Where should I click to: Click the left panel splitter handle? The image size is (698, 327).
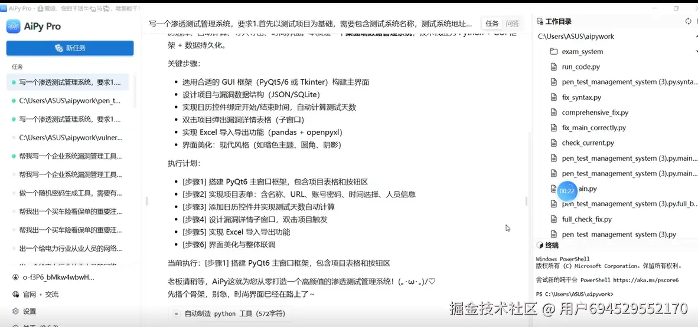146,201
